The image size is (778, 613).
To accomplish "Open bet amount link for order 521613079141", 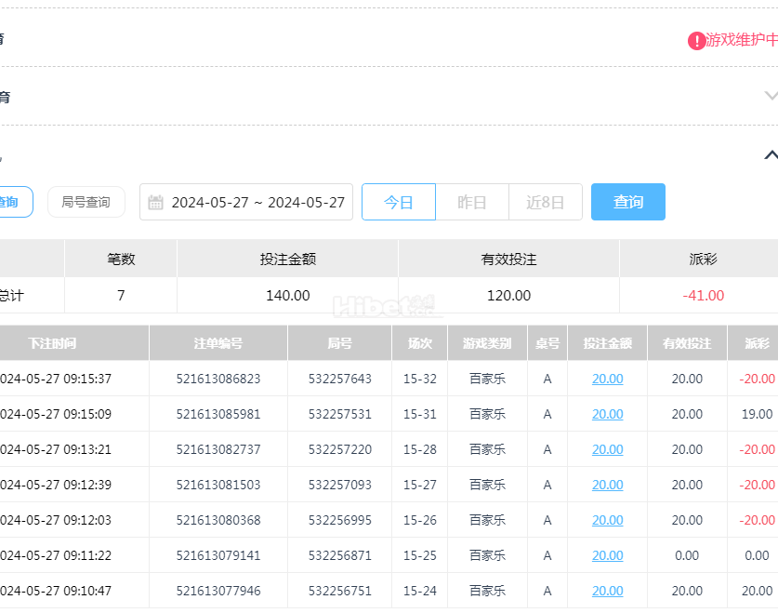I will (607, 555).
